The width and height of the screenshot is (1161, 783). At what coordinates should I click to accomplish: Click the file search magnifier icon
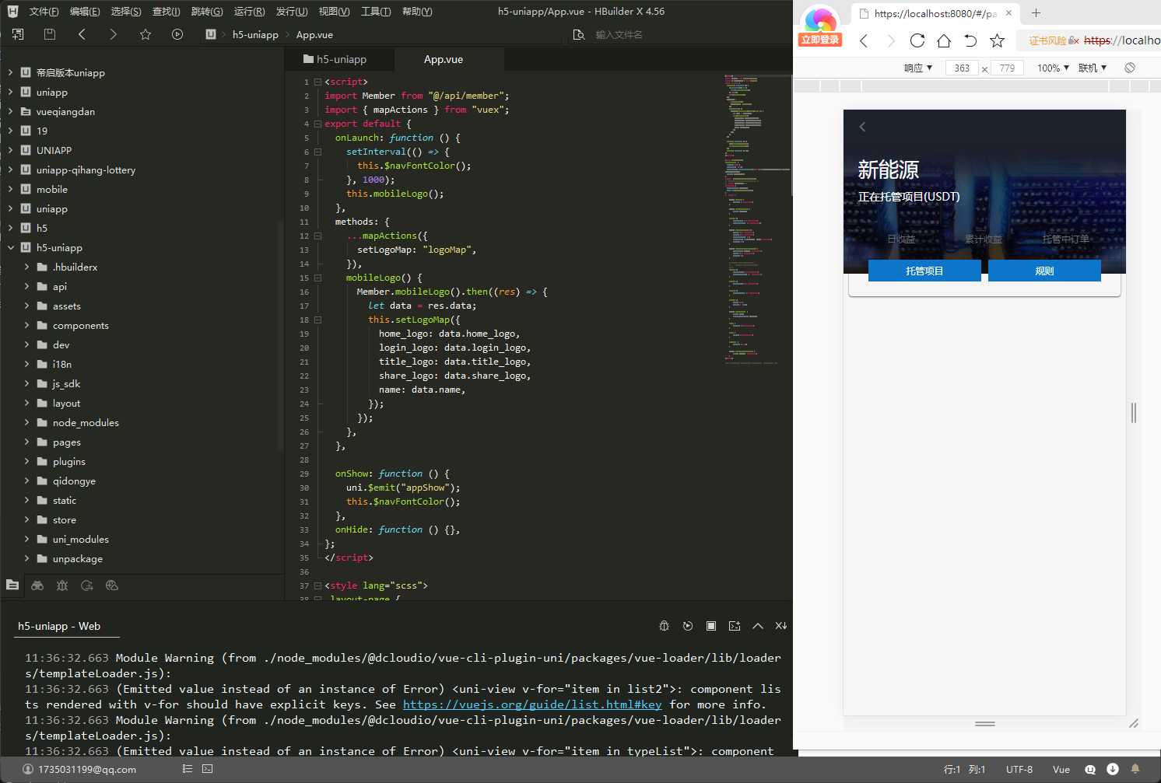pyautogui.click(x=579, y=34)
